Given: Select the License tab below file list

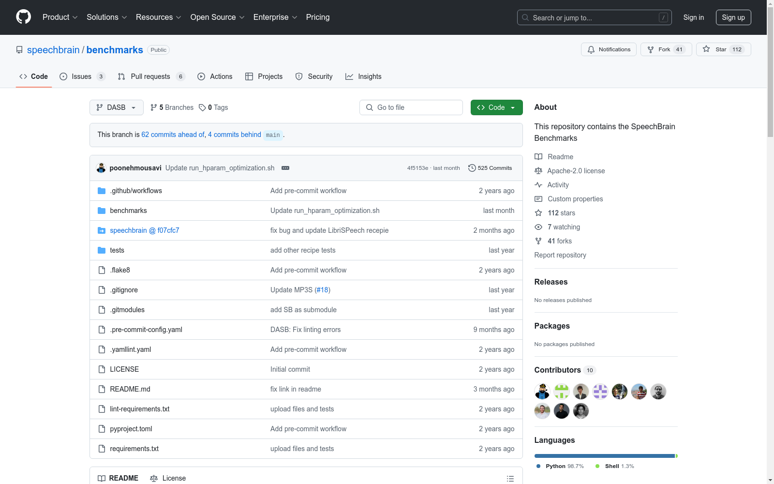Looking at the screenshot, I should click(168, 478).
